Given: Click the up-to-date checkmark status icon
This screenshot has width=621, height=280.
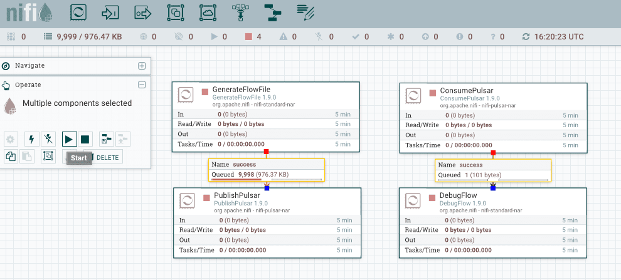Looking at the screenshot, I should (x=355, y=37).
